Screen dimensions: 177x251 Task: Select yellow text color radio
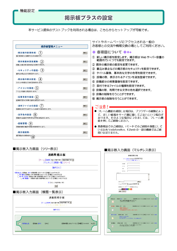(130, 189)
